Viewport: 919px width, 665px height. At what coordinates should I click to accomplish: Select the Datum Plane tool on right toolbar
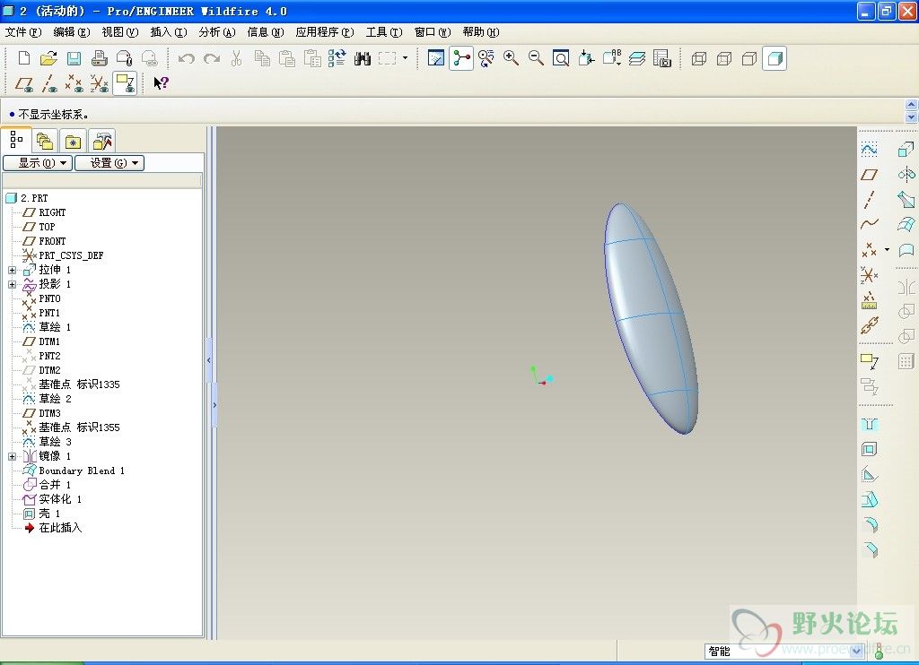click(869, 175)
